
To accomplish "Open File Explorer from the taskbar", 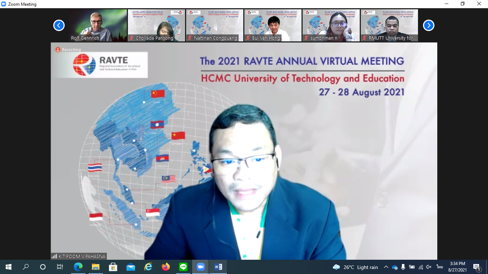I will [x=95, y=267].
